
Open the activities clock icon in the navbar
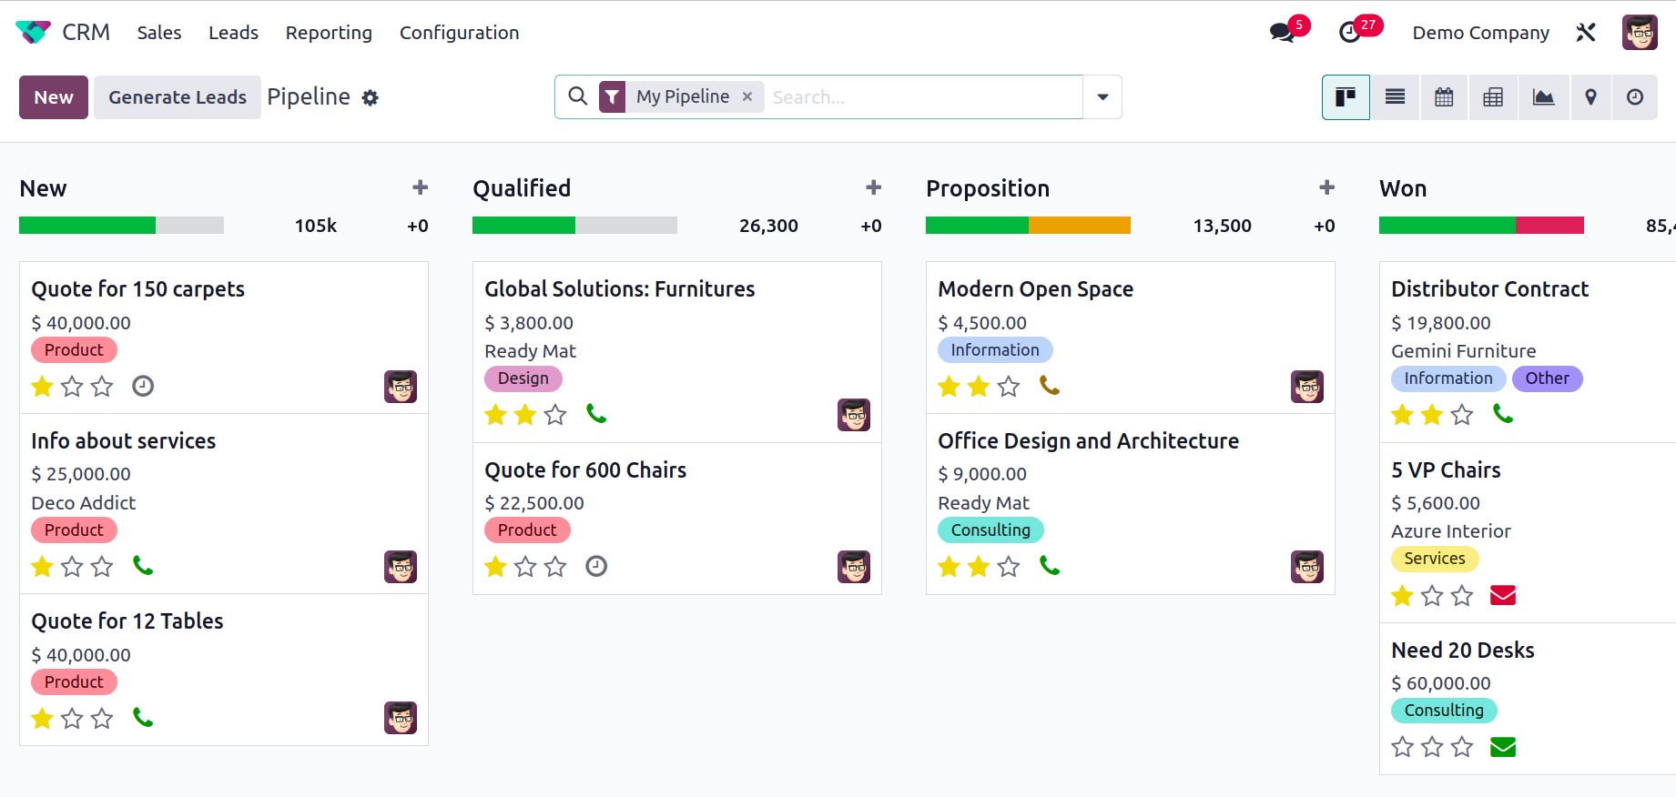pyautogui.click(x=1350, y=33)
